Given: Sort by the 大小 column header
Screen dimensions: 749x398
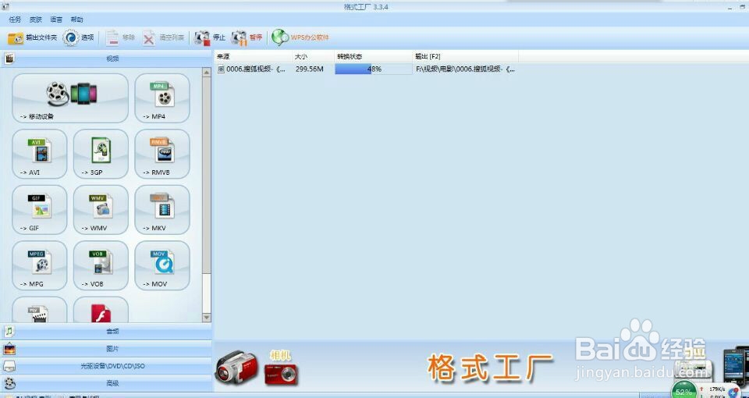Looking at the screenshot, I should [313, 56].
